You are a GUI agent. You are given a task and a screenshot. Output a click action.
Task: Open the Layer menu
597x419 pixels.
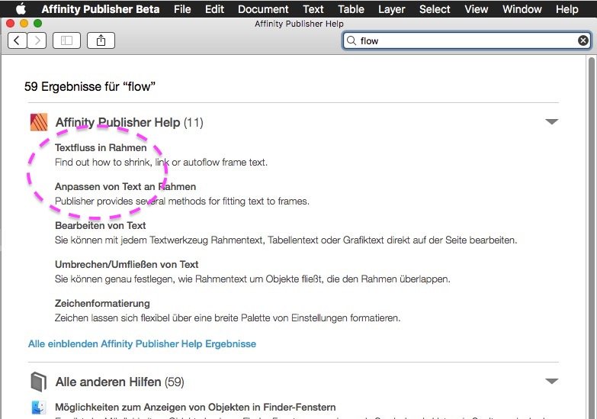click(391, 8)
